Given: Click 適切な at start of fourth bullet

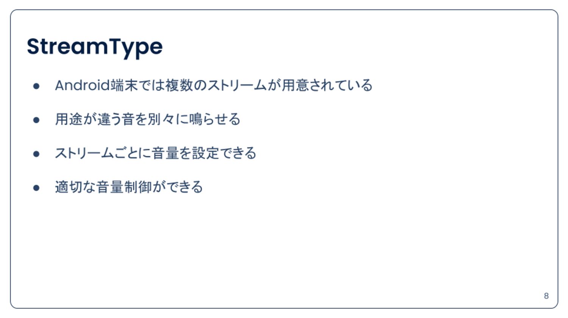Looking at the screenshot, I should pos(75,187).
